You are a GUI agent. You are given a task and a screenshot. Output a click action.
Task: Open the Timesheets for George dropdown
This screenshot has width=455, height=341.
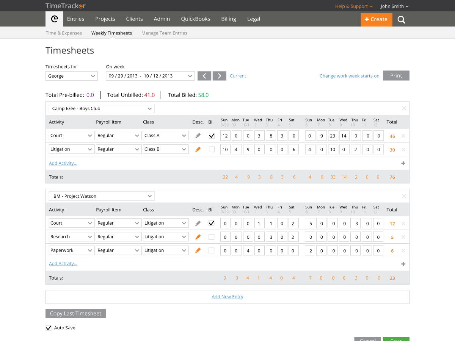(x=72, y=76)
